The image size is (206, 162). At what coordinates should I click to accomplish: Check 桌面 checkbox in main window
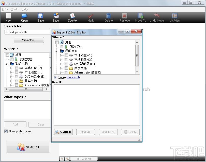click(x=7, y=55)
